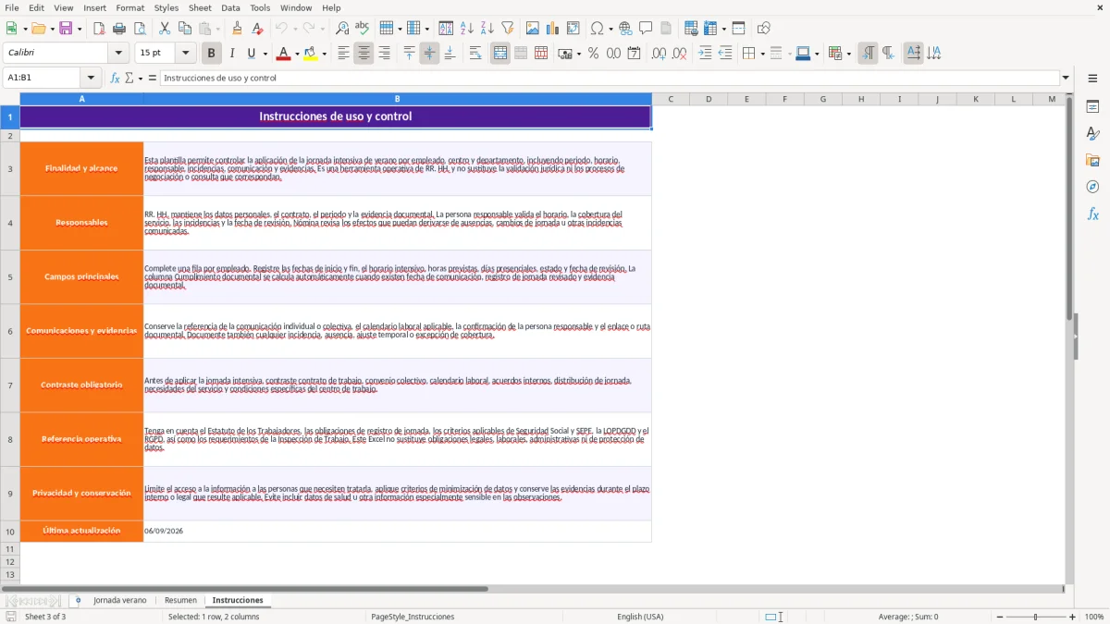Open the font color dropdown arrow
Viewport: 1110px width, 624px height.
point(296,54)
